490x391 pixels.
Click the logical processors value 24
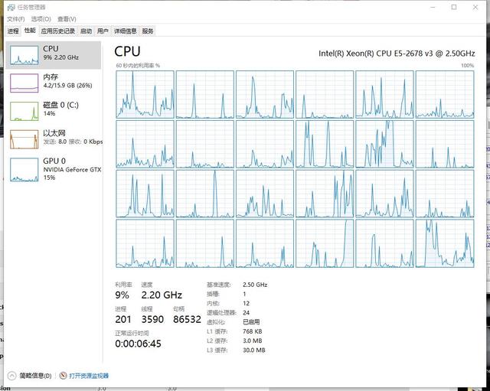click(247, 313)
